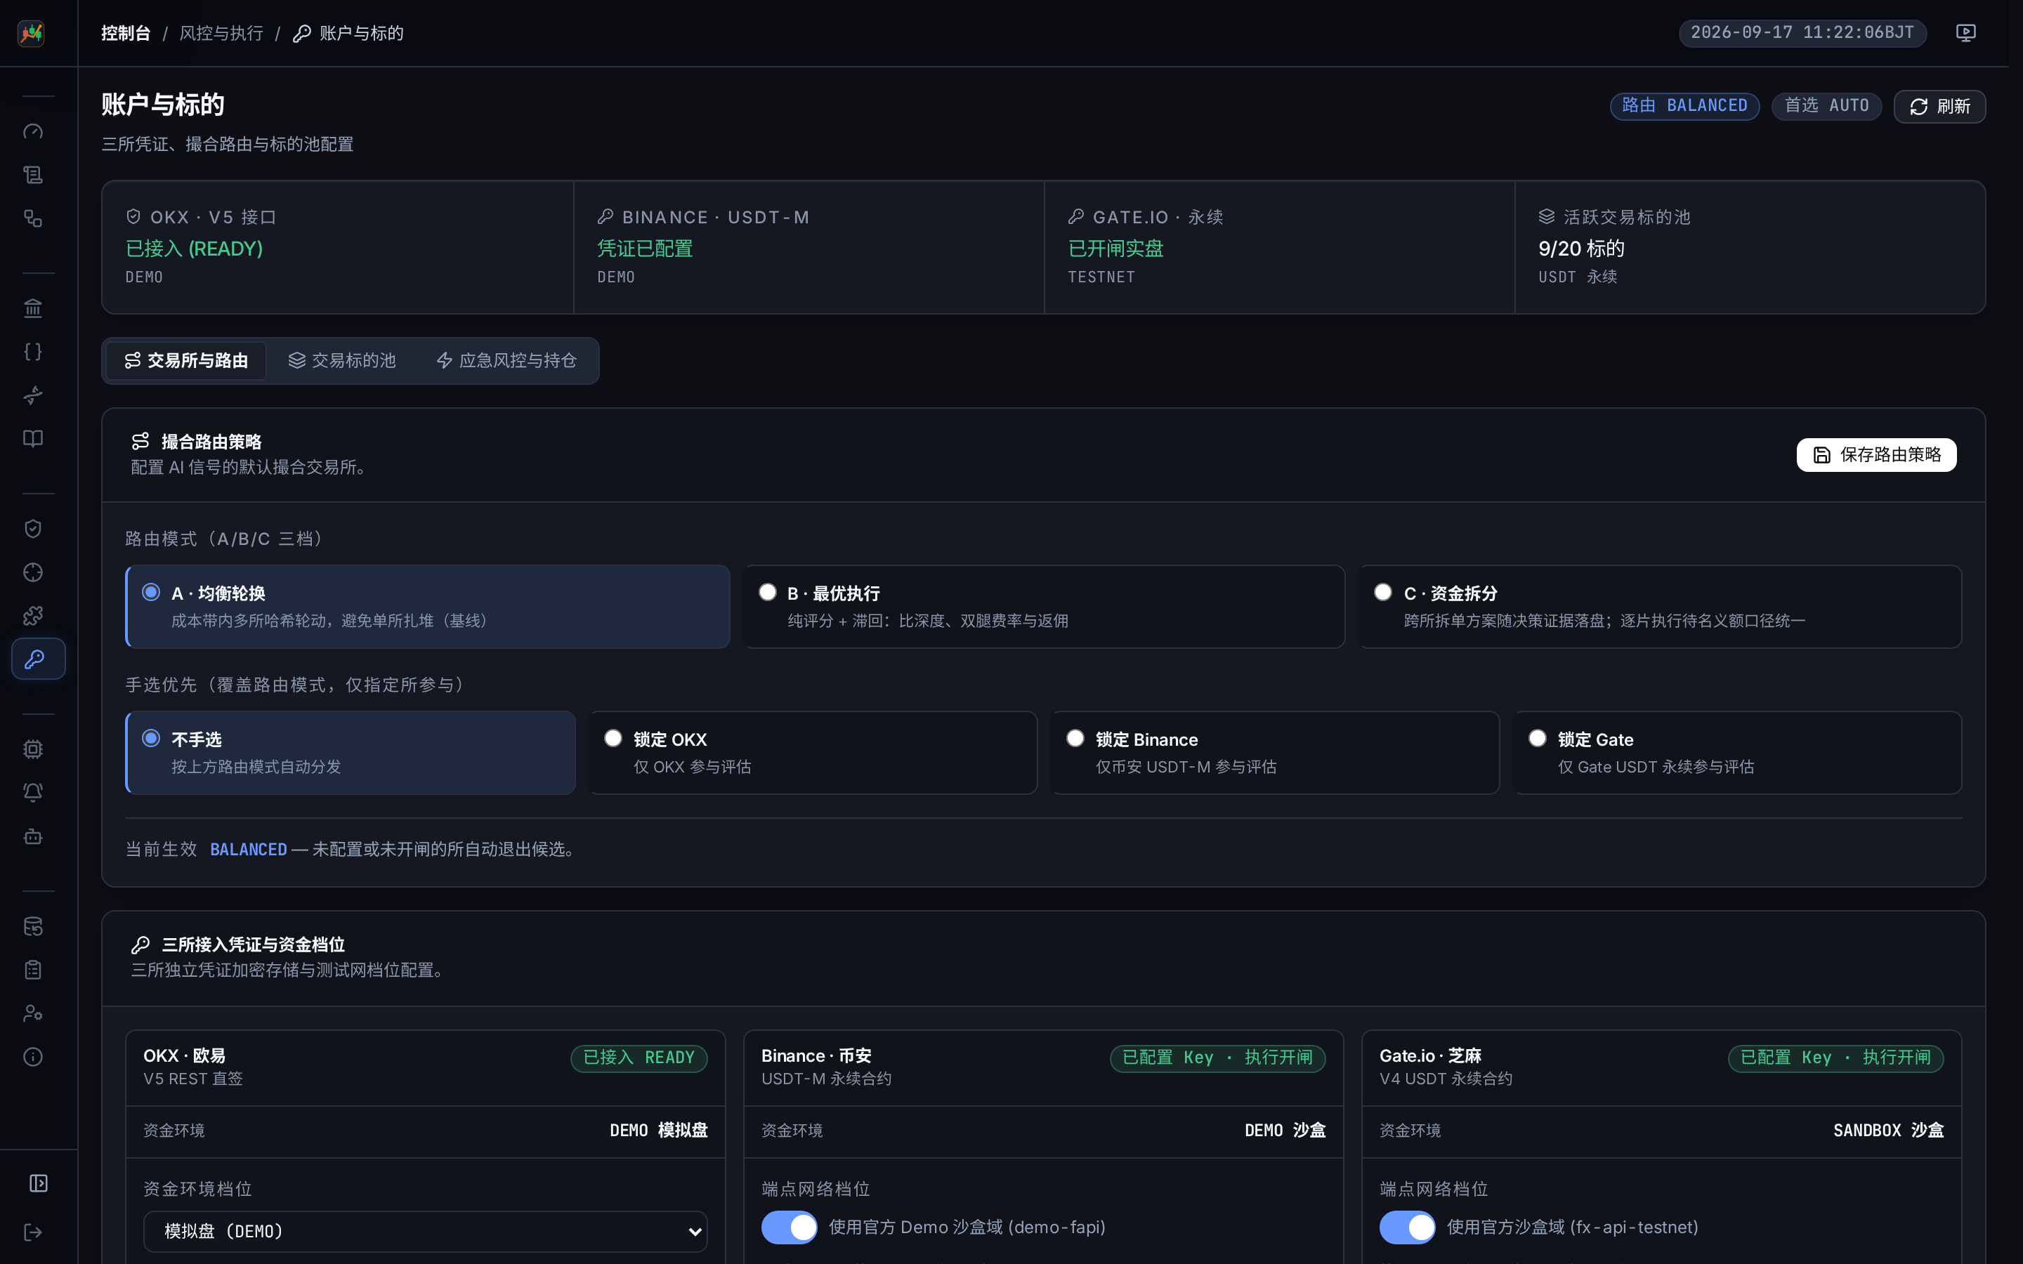
Task: Click the timestamp pill in the header
Action: point(1802,32)
